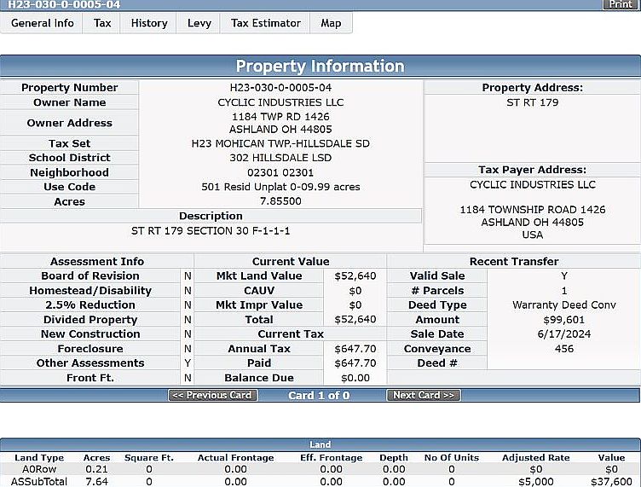Image resolution: width=641 pixels, height=487 pixels.
Task: Select land type A0Row row
Action: coord(320,469)
